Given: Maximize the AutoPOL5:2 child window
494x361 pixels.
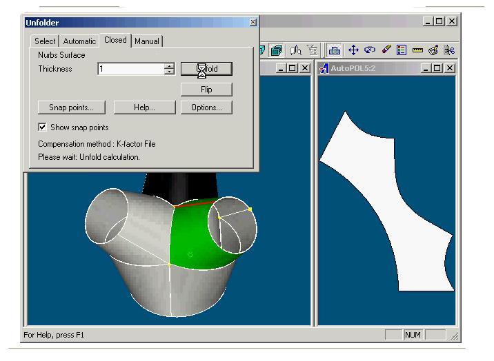Looking at the screenshot, I should (437, 68).
